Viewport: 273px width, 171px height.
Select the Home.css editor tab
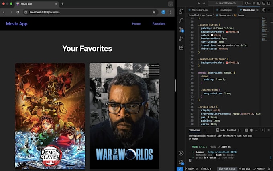pyautogui.click(x=249, y=10)
